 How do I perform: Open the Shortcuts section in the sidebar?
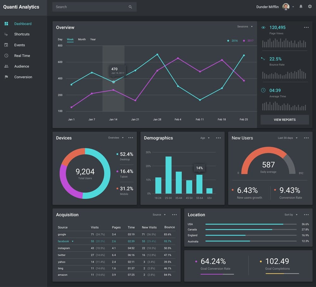[22, 34]
